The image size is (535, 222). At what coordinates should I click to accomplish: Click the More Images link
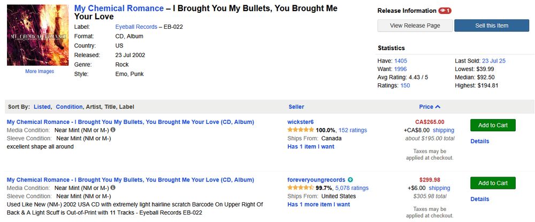click(40, 72)
